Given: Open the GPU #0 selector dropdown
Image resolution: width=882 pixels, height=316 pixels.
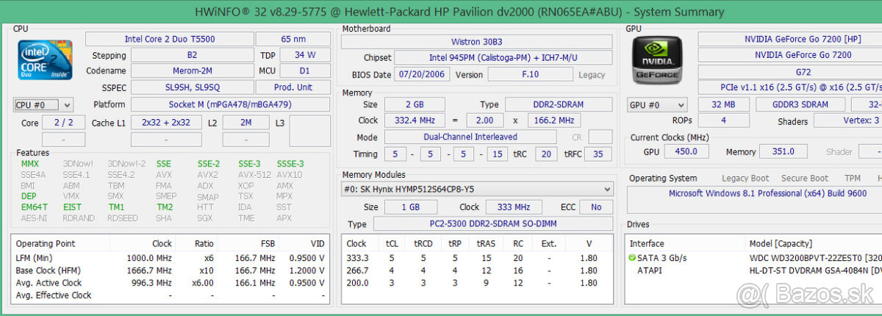Looking at the screenshot, I should click(x=657, y=105).
